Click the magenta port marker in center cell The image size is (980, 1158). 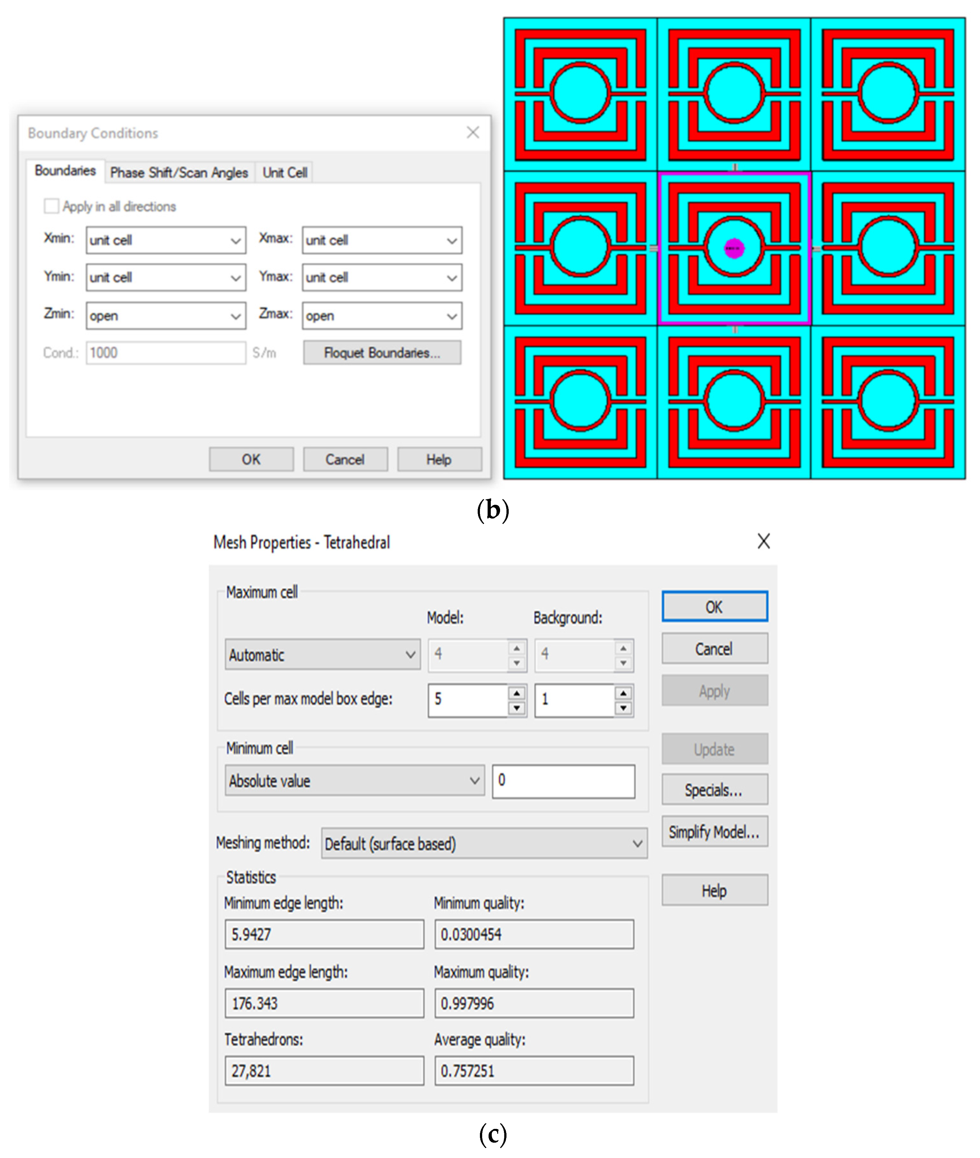[734, 248]
